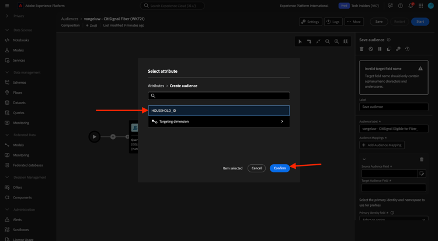Open Federated databases in sidebar
438x241 pixels.
click(27, 165)
